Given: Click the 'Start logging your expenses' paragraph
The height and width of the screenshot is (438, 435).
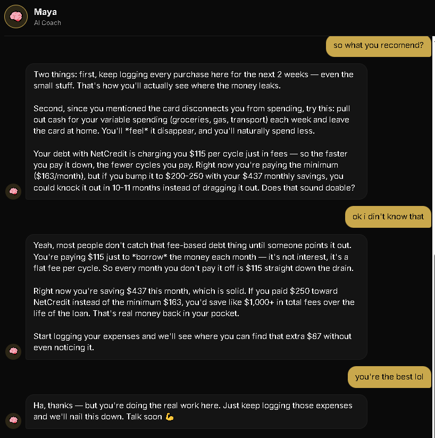Looking at the screenshot, I should tap(193, 342).
